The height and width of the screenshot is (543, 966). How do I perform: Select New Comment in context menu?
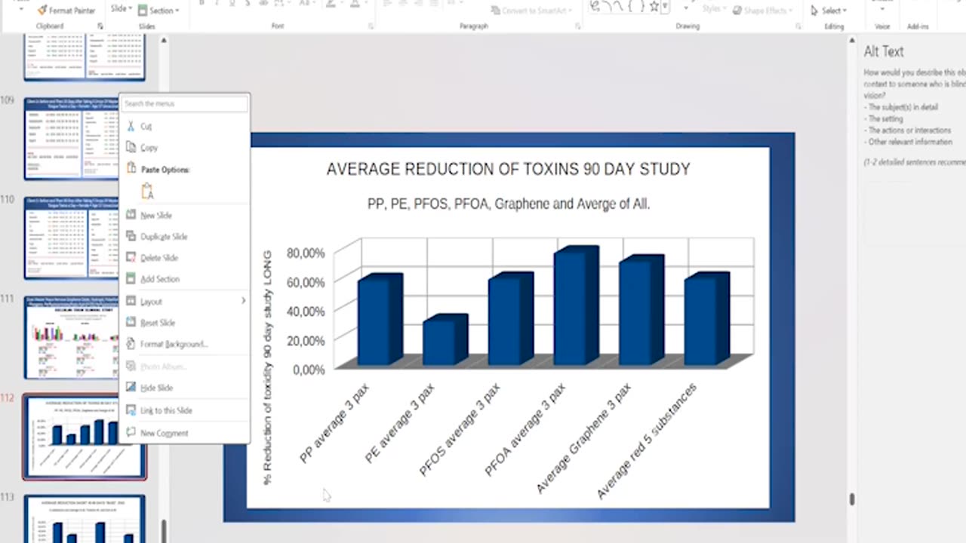pyautogui.click(x=184, y=433)
